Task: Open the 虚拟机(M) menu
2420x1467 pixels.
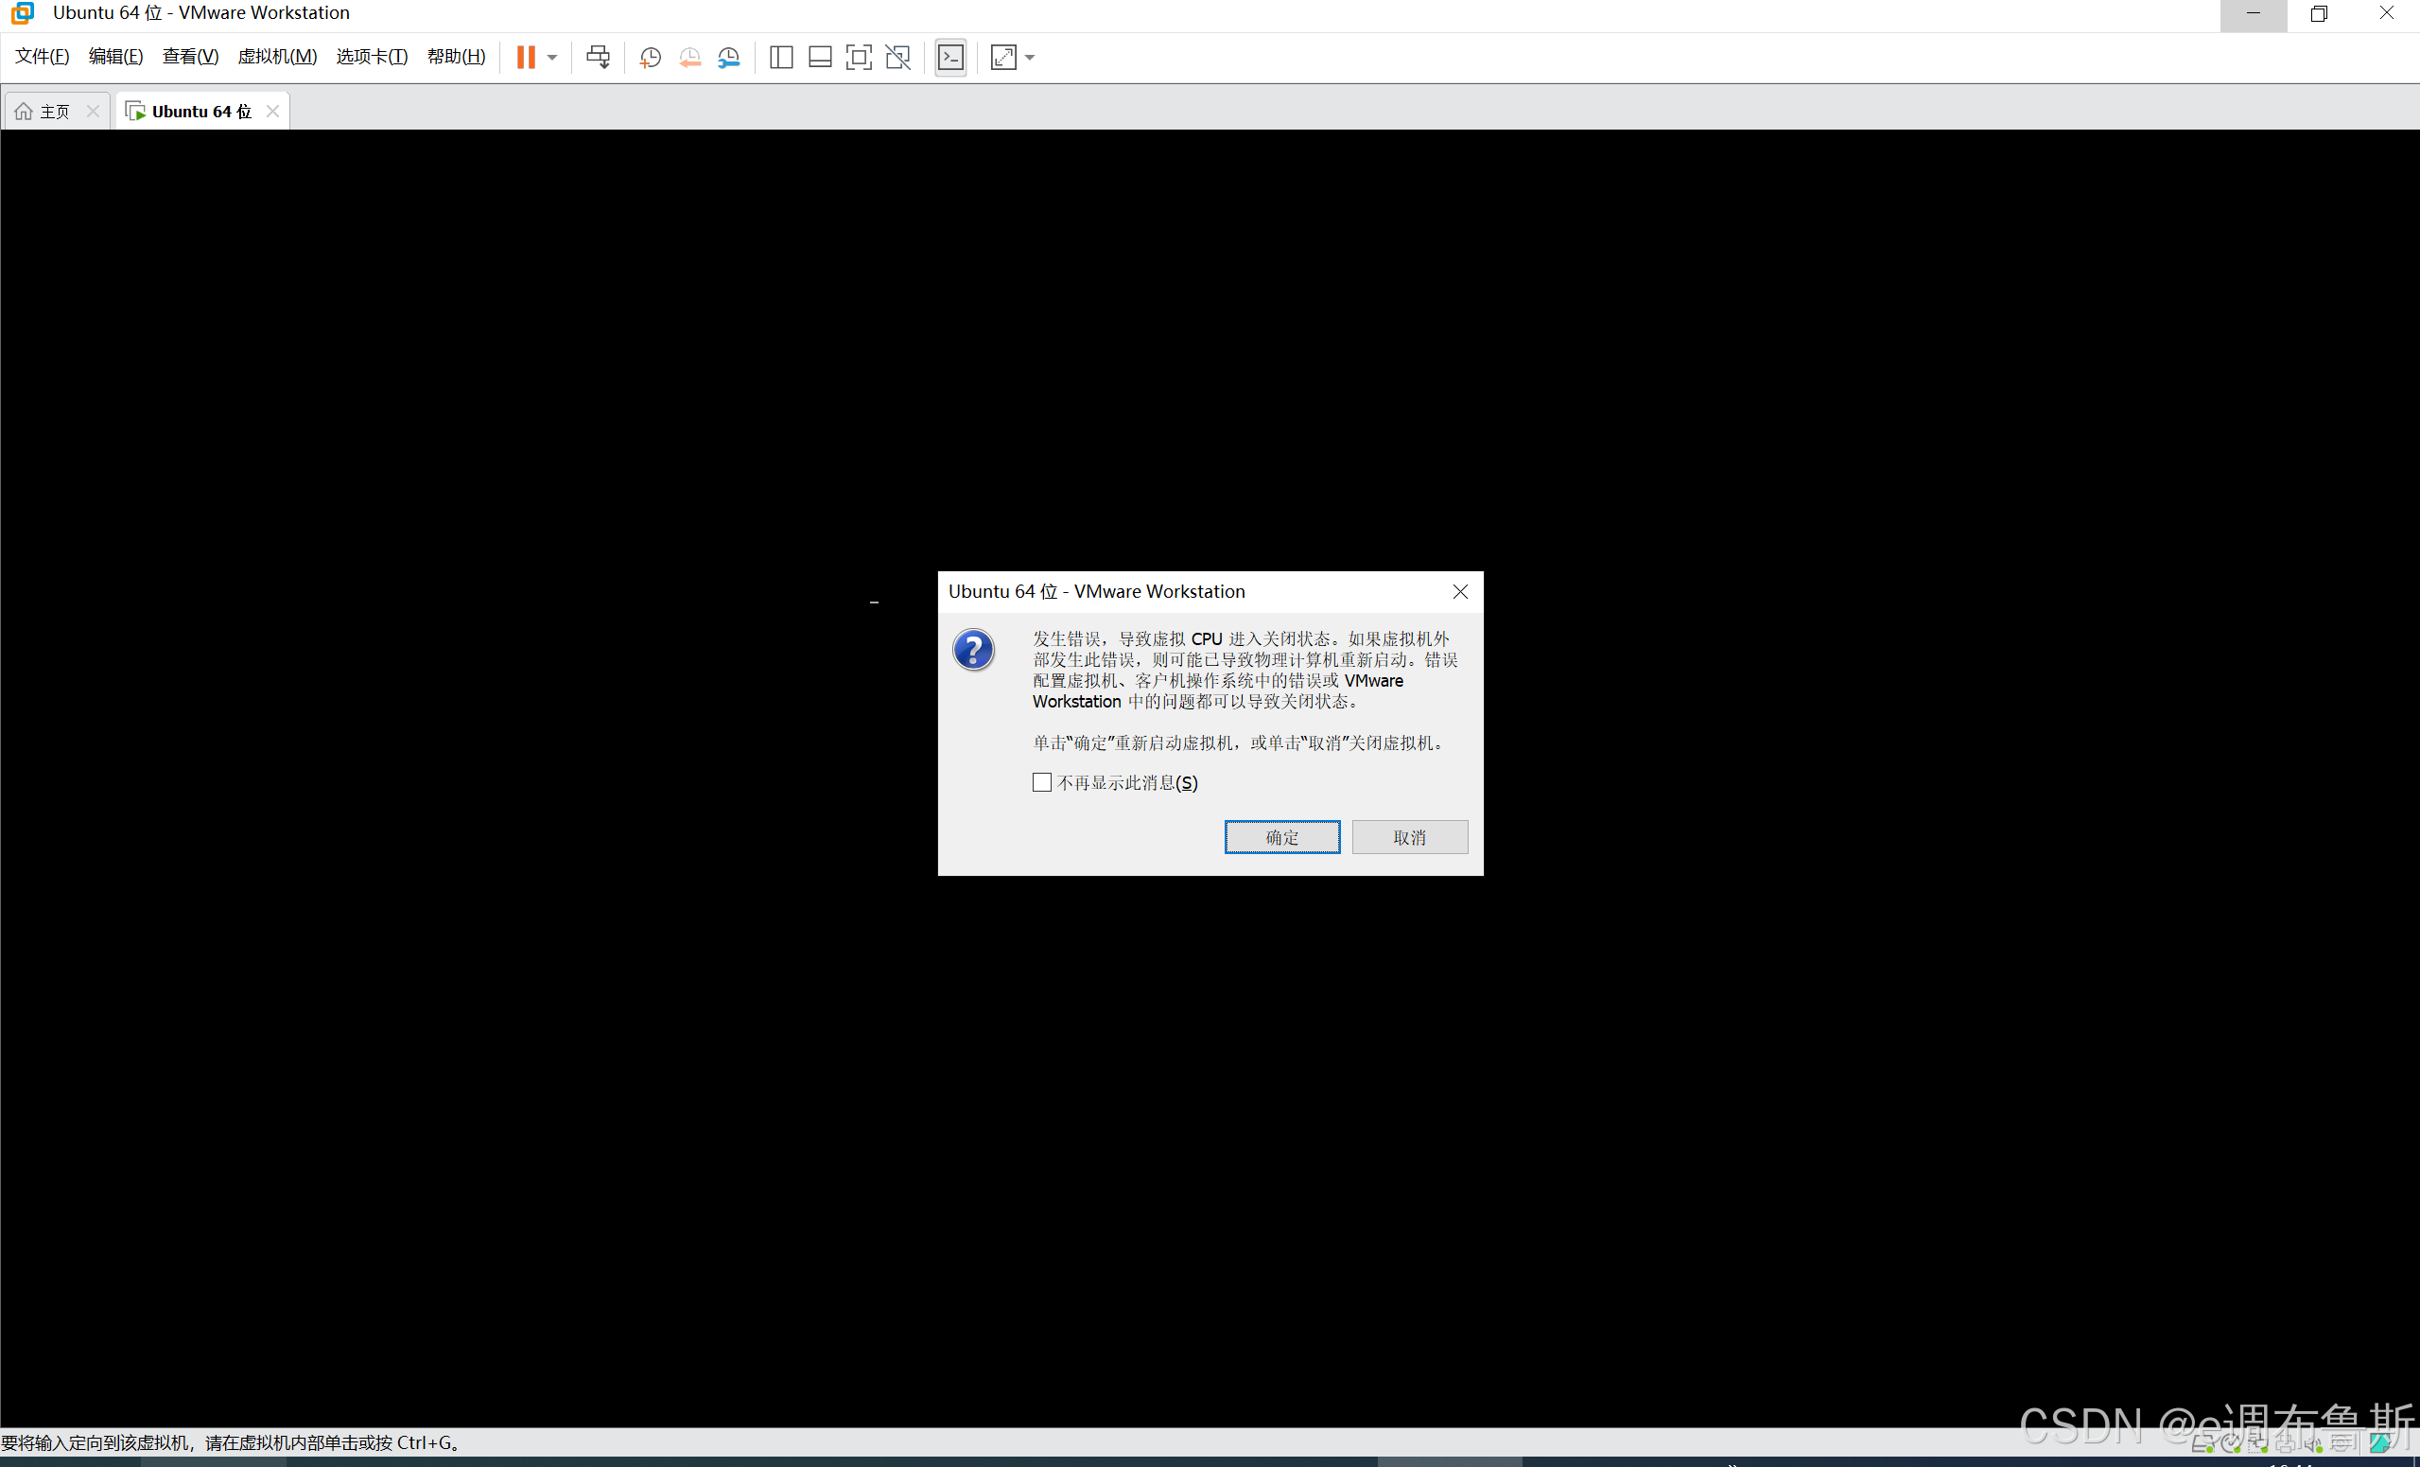Action: coord(277,56)
